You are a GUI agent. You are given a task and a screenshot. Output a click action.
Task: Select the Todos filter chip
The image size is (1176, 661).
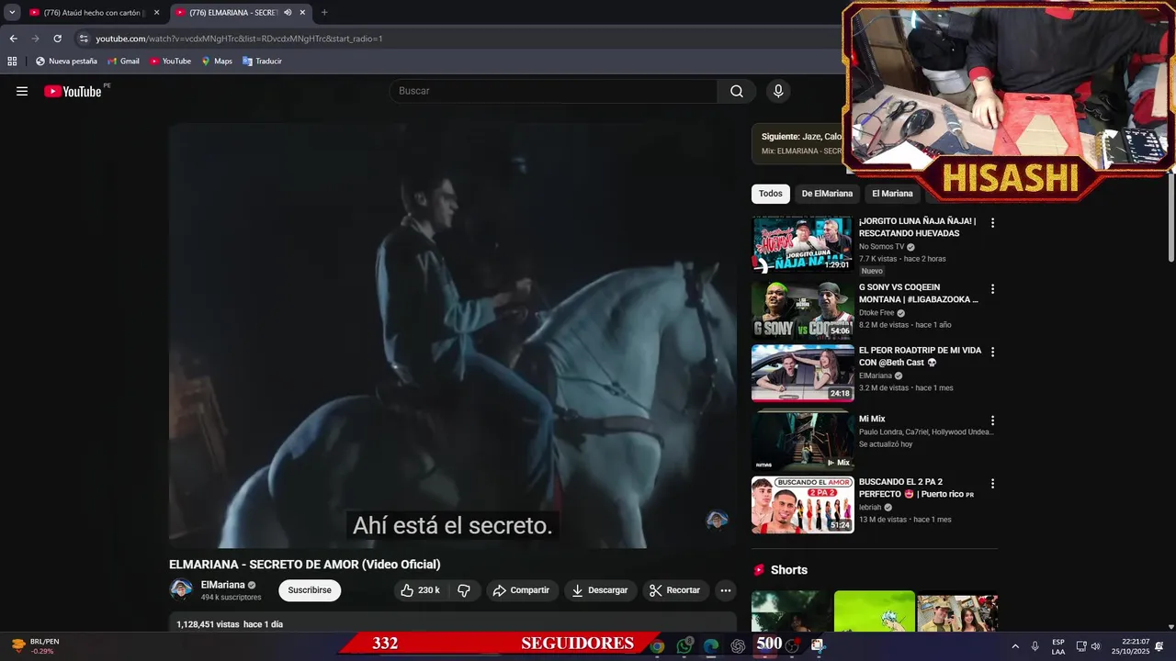pos(771,194)
